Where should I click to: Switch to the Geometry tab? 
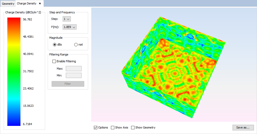click(x=8, y=4)
